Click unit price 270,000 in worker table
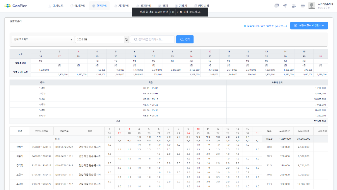The image size is (337, 190). tap(285, 166)
